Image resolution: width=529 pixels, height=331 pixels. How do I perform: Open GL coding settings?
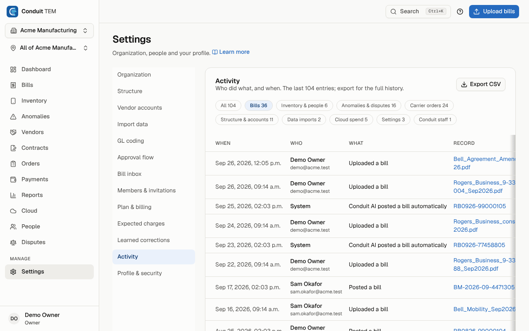pos(154,141)
